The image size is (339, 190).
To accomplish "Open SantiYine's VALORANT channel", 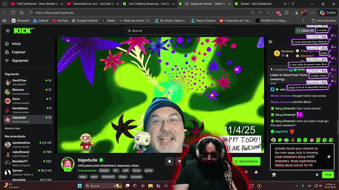I will [28, 82].
